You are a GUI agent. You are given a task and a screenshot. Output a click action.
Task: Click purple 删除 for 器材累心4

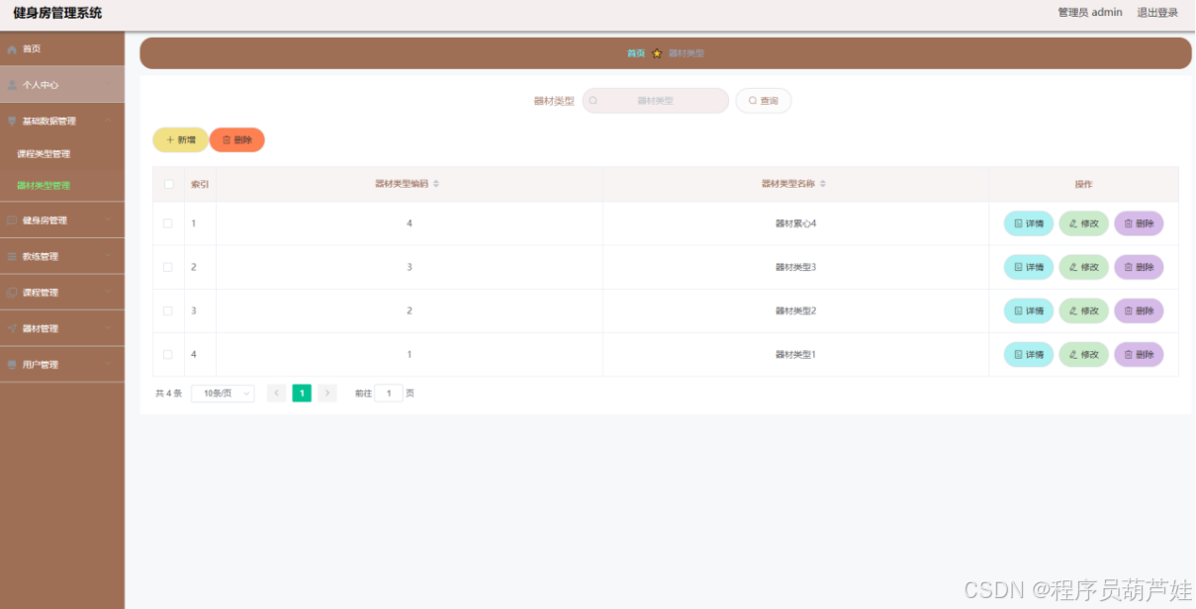point(1139,223)
